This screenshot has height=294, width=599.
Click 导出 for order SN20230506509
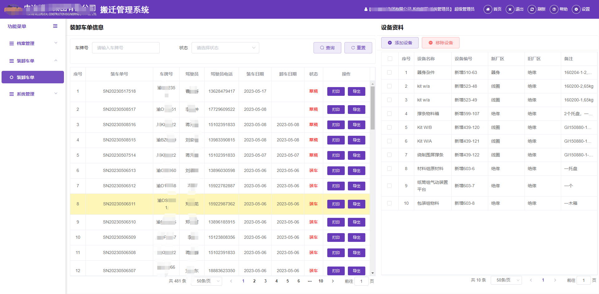point(357,238)
